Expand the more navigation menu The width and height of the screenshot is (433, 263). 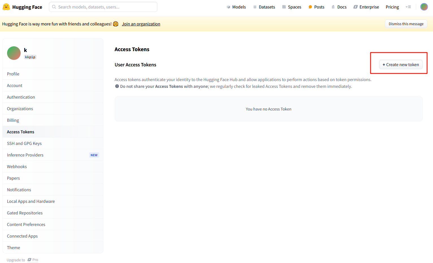pyautogui.click(x=408, y=7)
